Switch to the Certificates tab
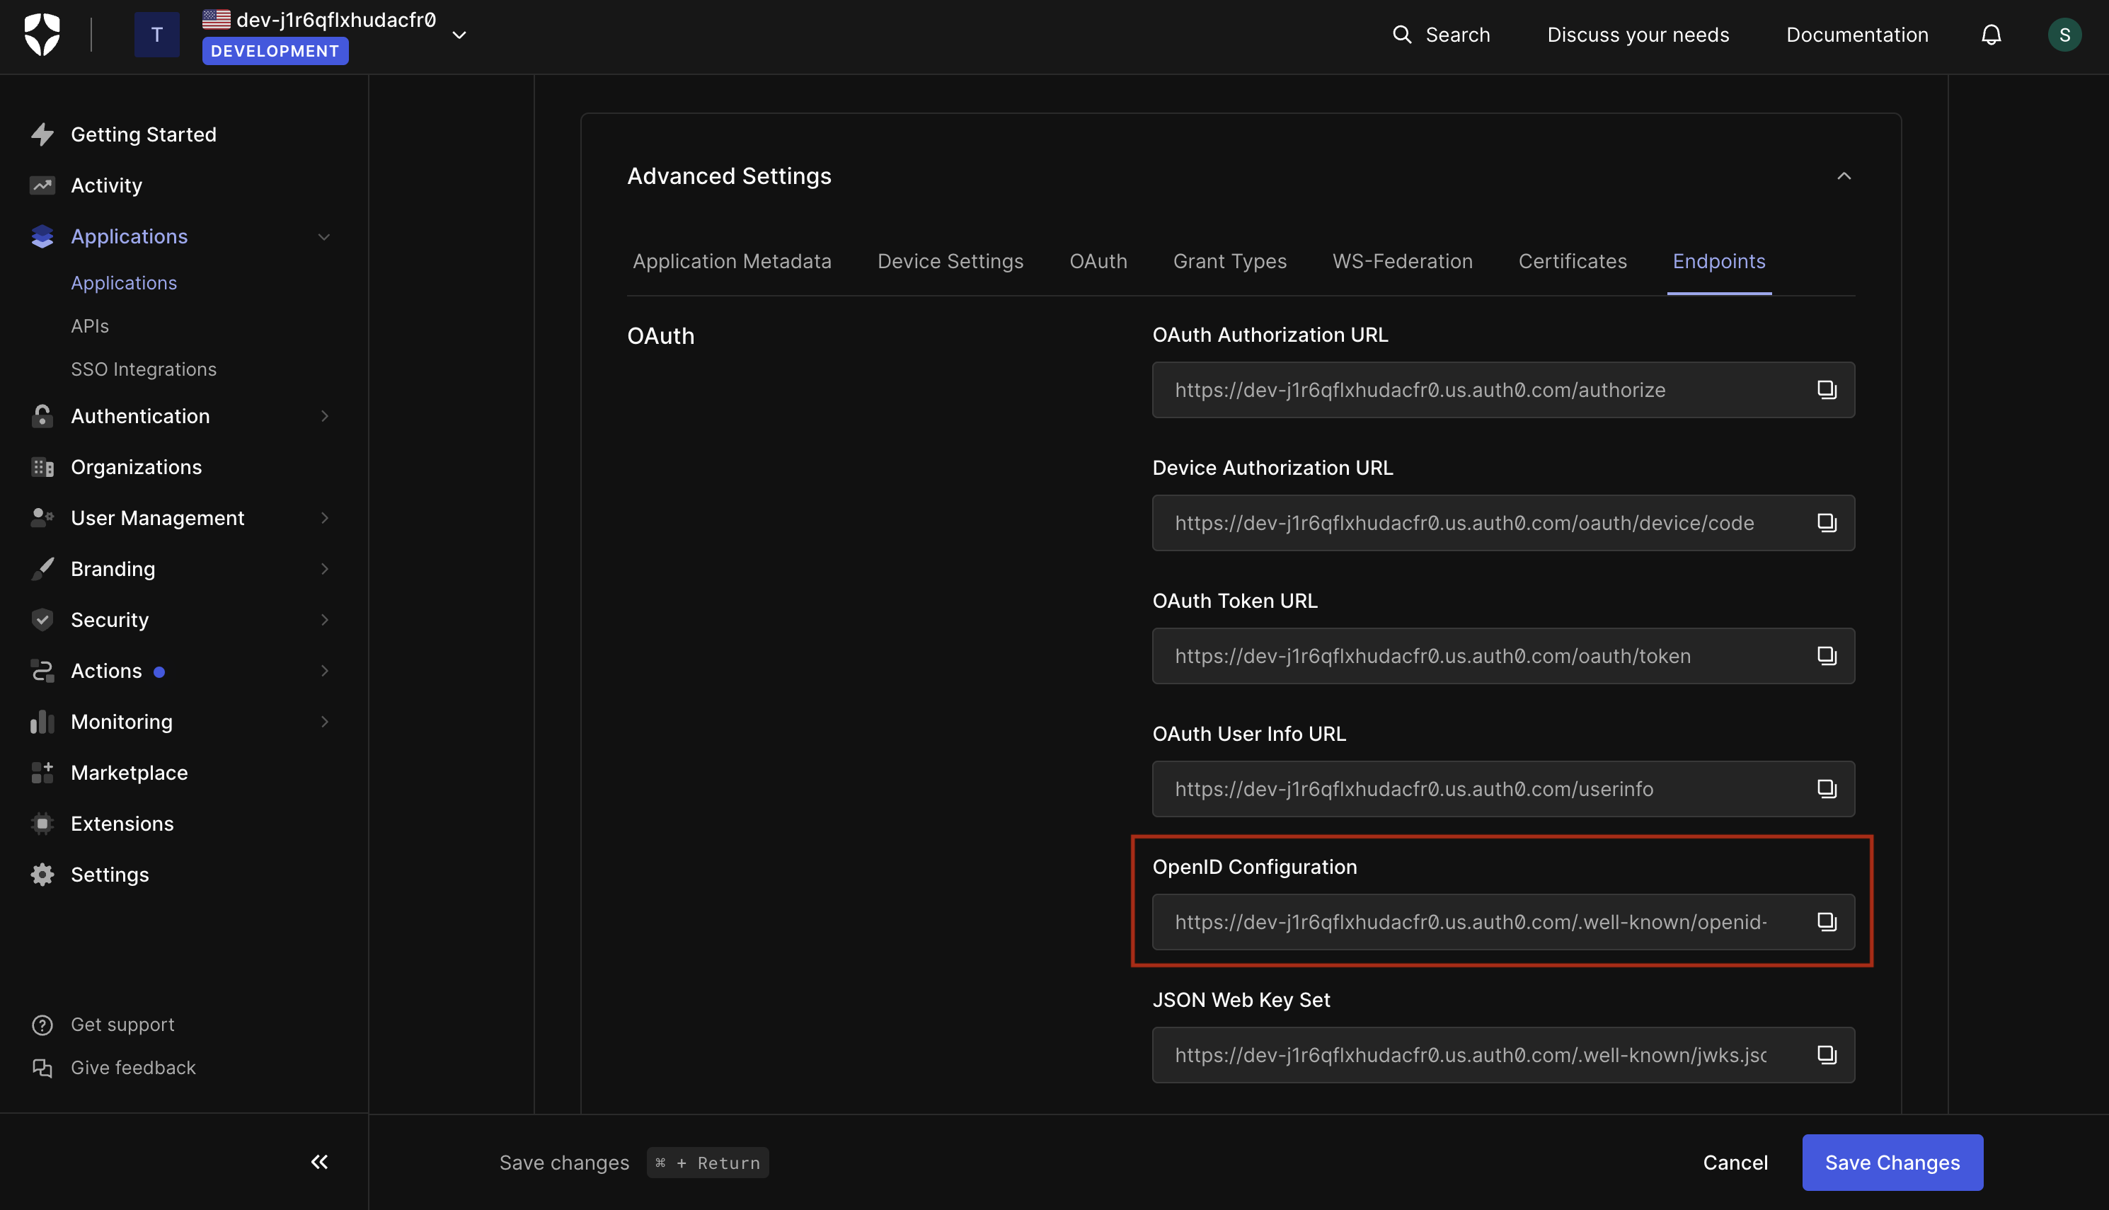The width and height of the screenshot is (2109, 1210). [x=1572, y=261]
